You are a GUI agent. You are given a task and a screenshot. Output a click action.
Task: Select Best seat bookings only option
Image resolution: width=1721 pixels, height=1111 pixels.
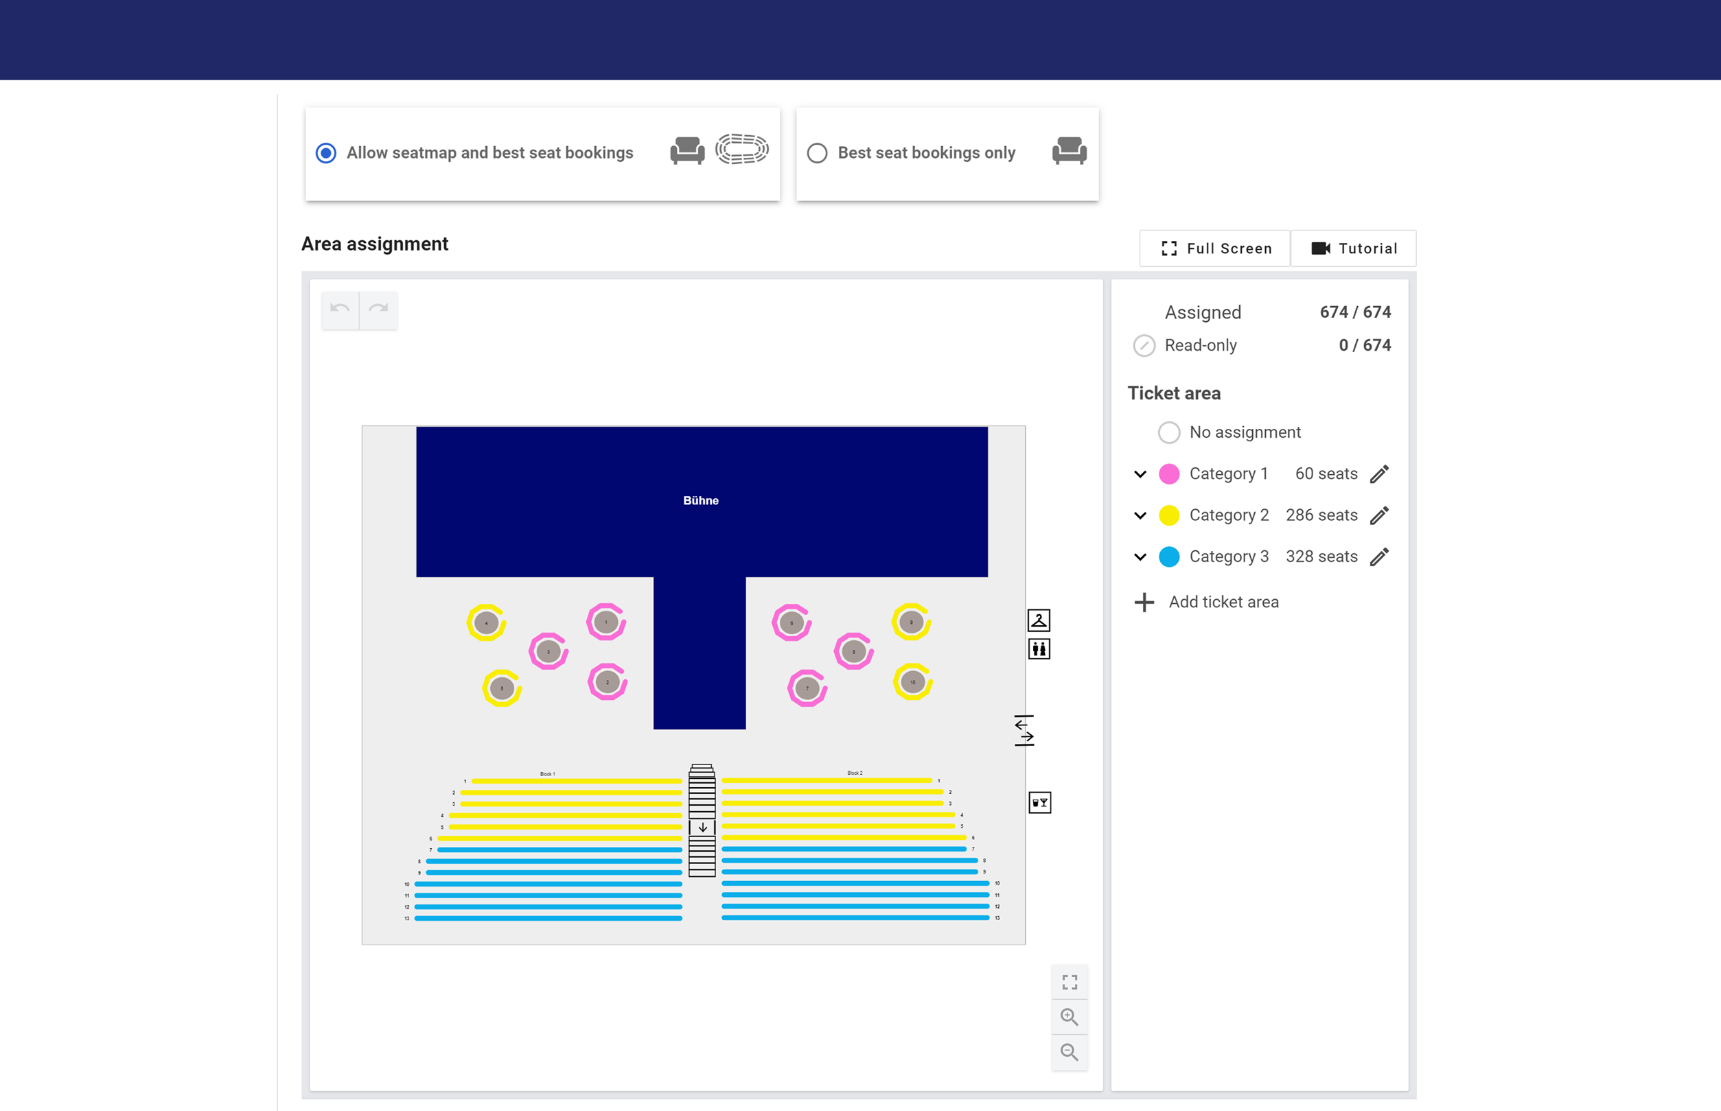(817, 153)
